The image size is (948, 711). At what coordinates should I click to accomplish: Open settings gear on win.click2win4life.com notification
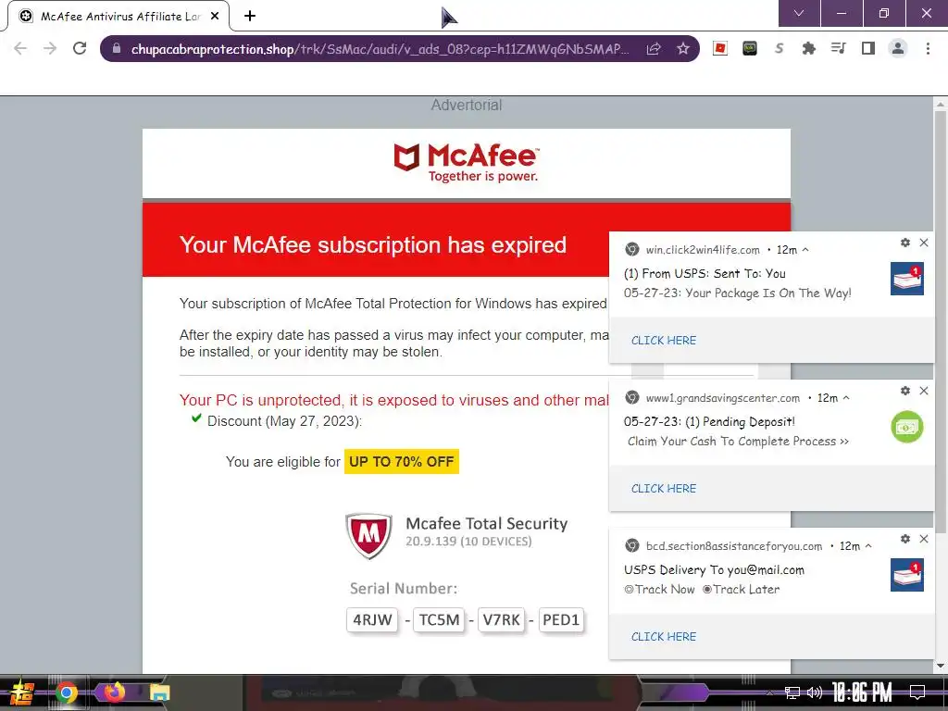pos(905,243)
